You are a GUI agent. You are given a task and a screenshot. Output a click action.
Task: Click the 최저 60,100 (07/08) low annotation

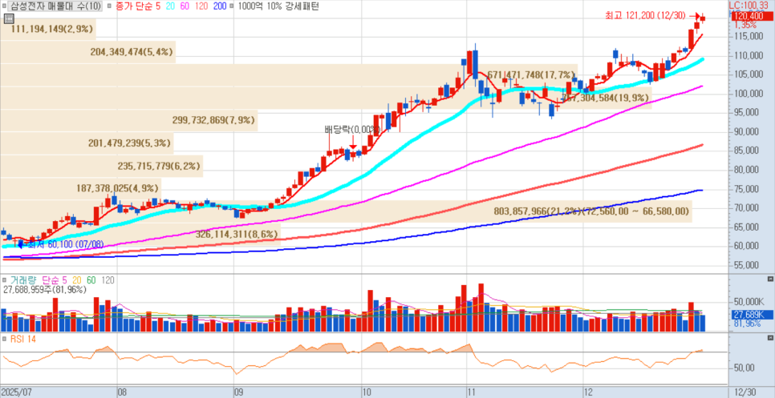pos(67,244)
